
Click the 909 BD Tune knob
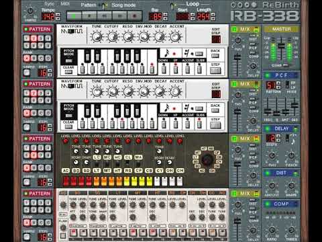coord(73,204)
